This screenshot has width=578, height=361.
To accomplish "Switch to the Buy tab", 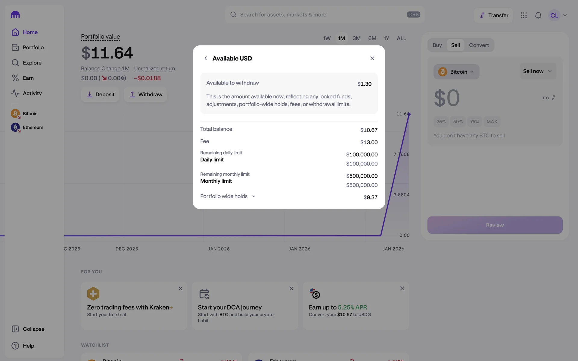I will [x=437, y=45].
